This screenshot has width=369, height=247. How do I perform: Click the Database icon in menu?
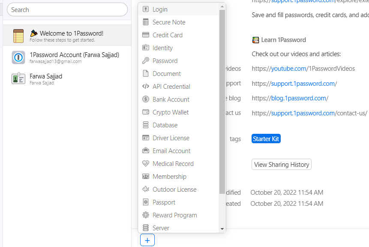point(145,125)
